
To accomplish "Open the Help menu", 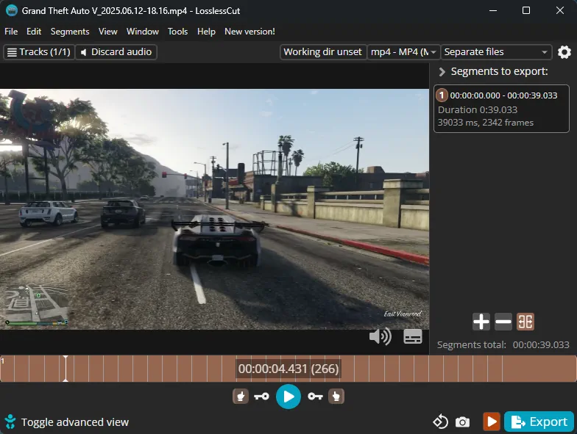I will [206, 32].
